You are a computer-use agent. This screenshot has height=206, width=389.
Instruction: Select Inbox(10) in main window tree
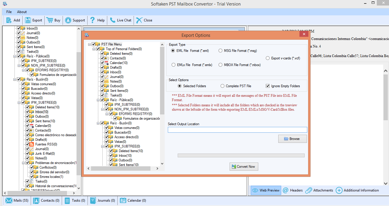coord(42,112)
